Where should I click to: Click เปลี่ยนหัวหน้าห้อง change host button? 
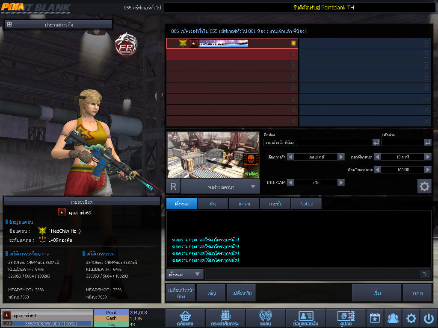pos(181,293)
